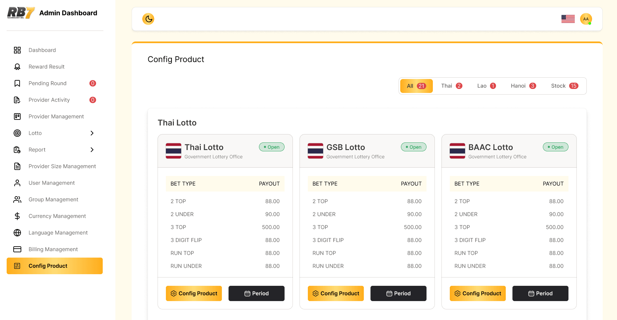
Task: Click Pending Round count badge
Action: click(93, 83)
